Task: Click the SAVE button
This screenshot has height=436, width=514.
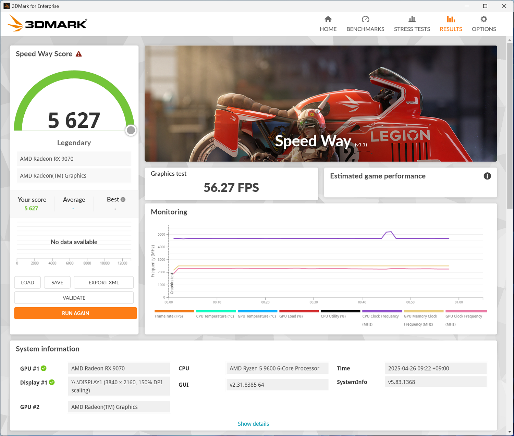Action: (x=57, y=283)
